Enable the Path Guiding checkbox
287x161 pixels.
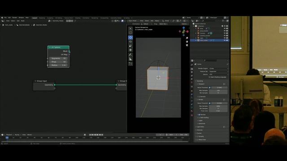(x=199, y=118)
